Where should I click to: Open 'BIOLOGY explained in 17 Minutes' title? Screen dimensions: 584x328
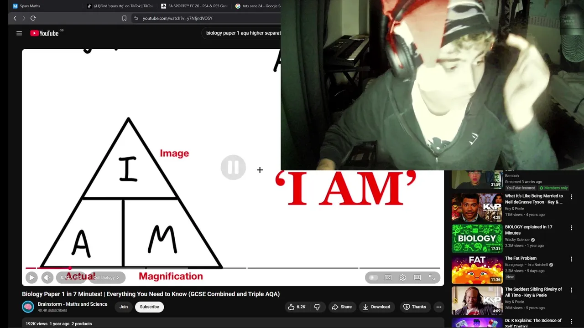pos(528,230)
